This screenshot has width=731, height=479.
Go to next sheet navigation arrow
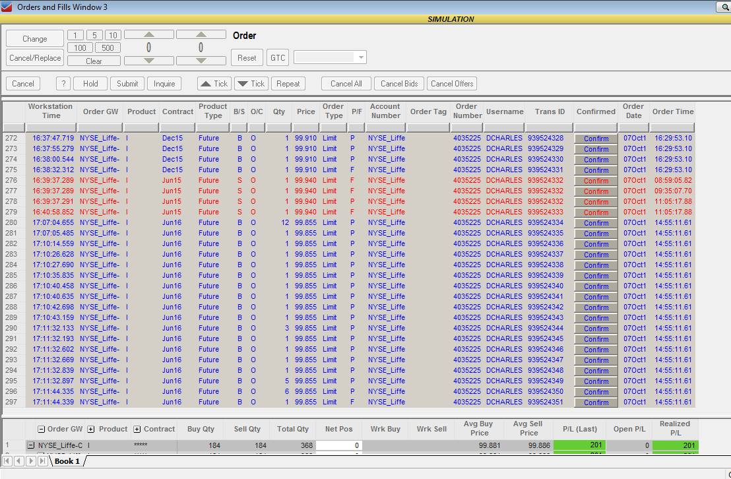(x=30, y=461)
